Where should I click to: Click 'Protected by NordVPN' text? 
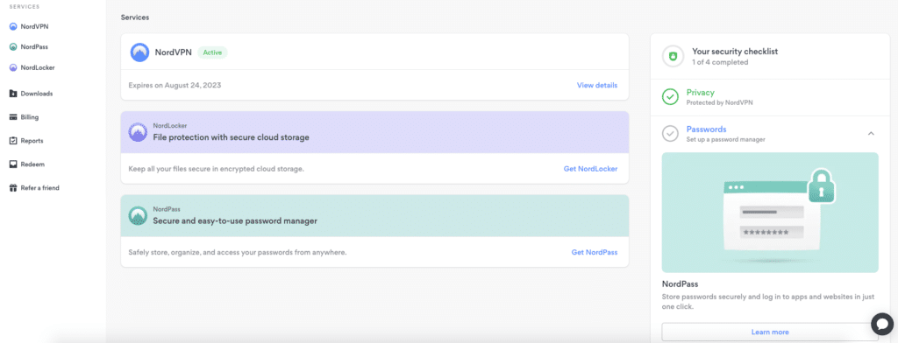pos(719,102)
